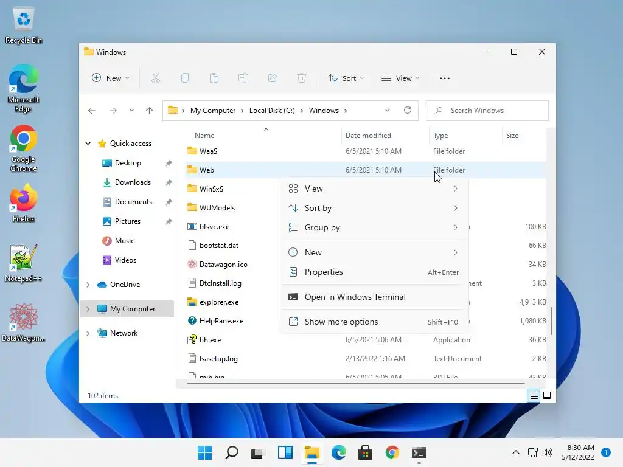This screenshot has width=623, height=467.
Task: Open Group by context menu submenu
Action: 374,227
